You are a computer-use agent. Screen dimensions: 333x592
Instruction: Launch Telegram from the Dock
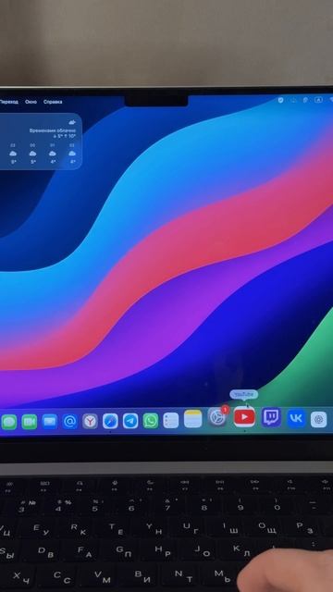coord(130,421)
